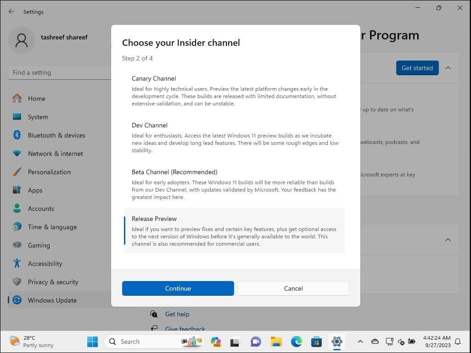Collapse the lower section chevron
Screen dimensions: 471x353
coord(448,240)
